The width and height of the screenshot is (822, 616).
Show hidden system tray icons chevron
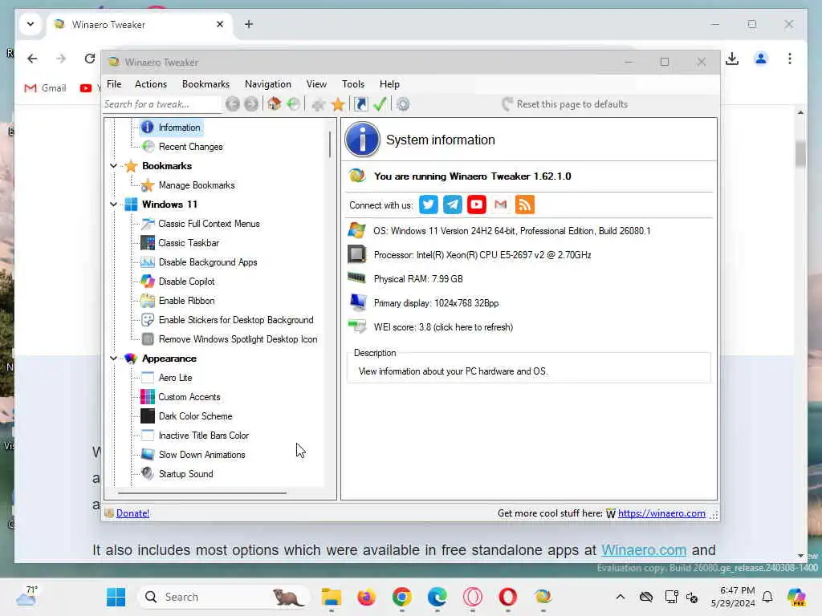point(621,597)
